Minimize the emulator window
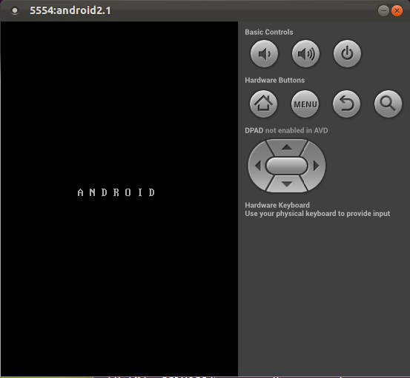 383,10
